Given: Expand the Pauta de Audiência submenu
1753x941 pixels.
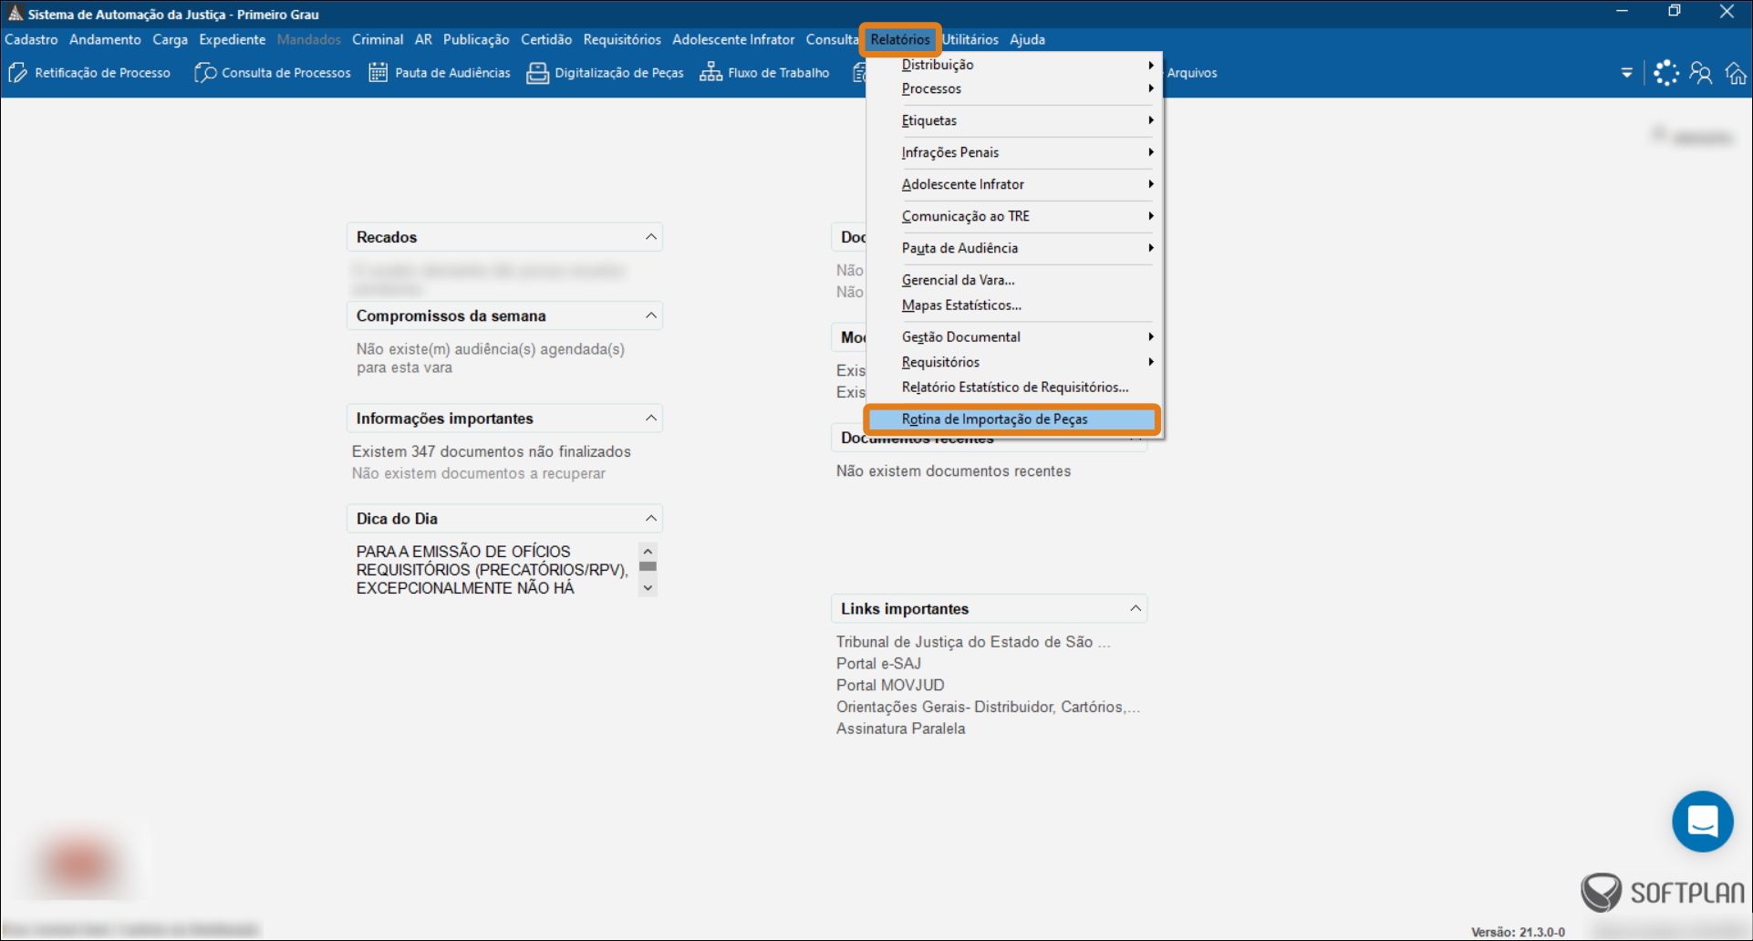Looking at the screenshot, I should 1014,248.
